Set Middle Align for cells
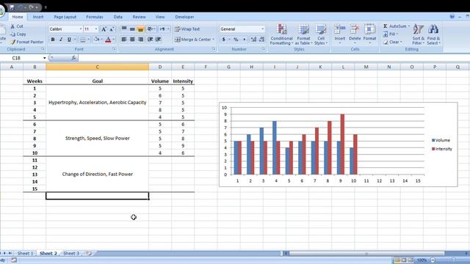The image size is (470, 264). [x=132, y=29]
